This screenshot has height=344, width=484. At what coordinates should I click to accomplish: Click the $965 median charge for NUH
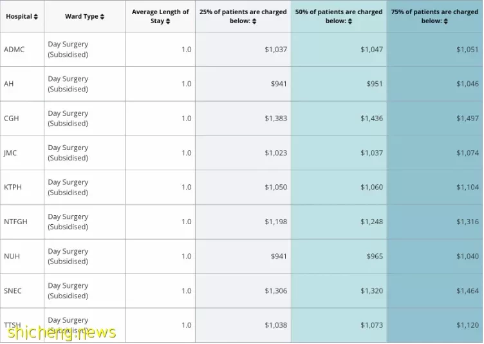click(x=375, y=256)
